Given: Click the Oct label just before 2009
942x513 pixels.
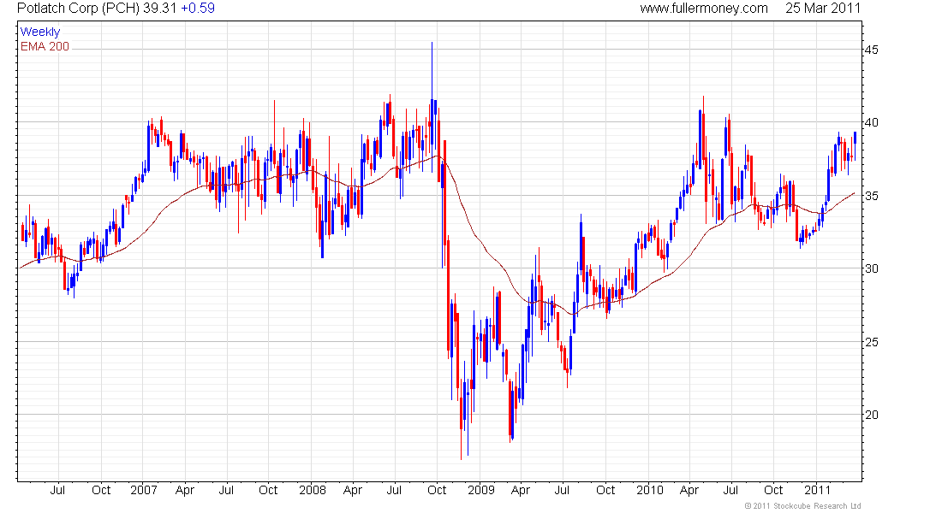Looking at the screenshot, I should click(x=437, y=490).
